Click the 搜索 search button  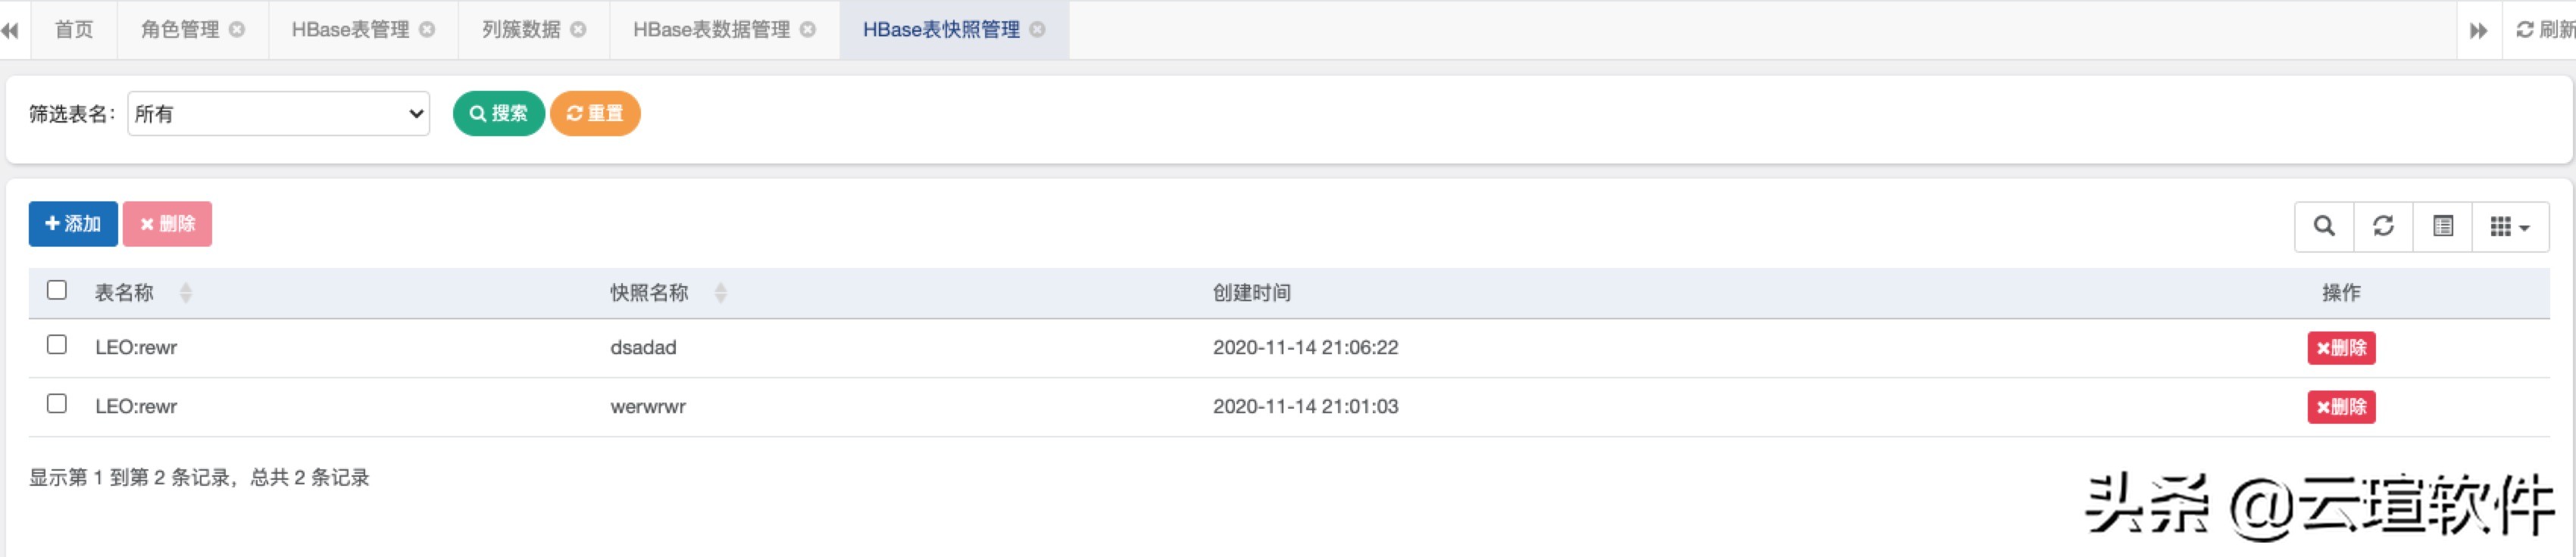pos(499,114)
